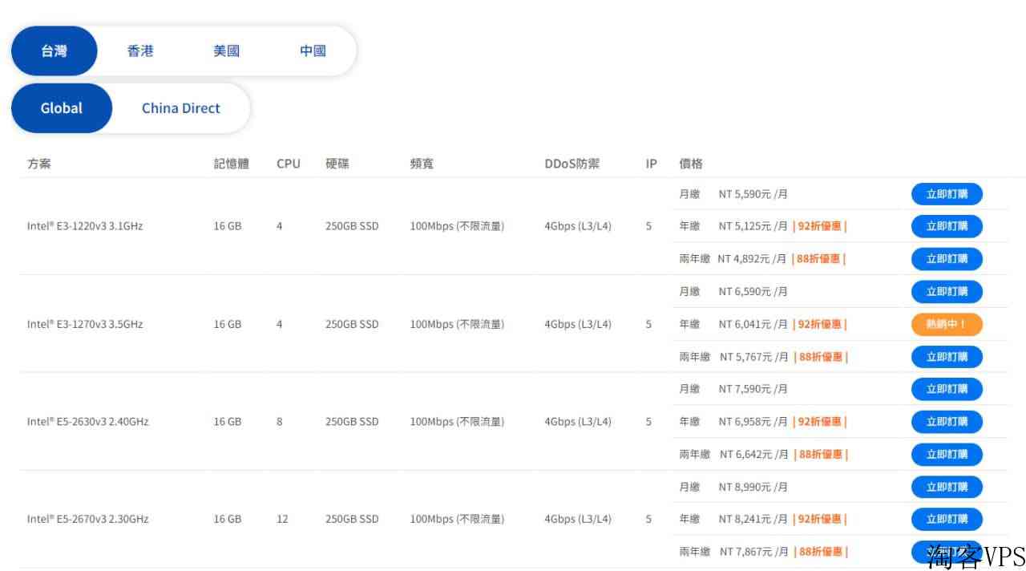
Task: Switch to China Direct network tab
Action: [x=181, y=108]
